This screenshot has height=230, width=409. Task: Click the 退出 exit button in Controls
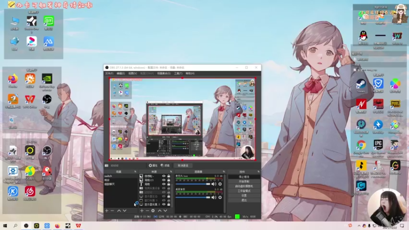pyautogui.click(x=244, y=200)
